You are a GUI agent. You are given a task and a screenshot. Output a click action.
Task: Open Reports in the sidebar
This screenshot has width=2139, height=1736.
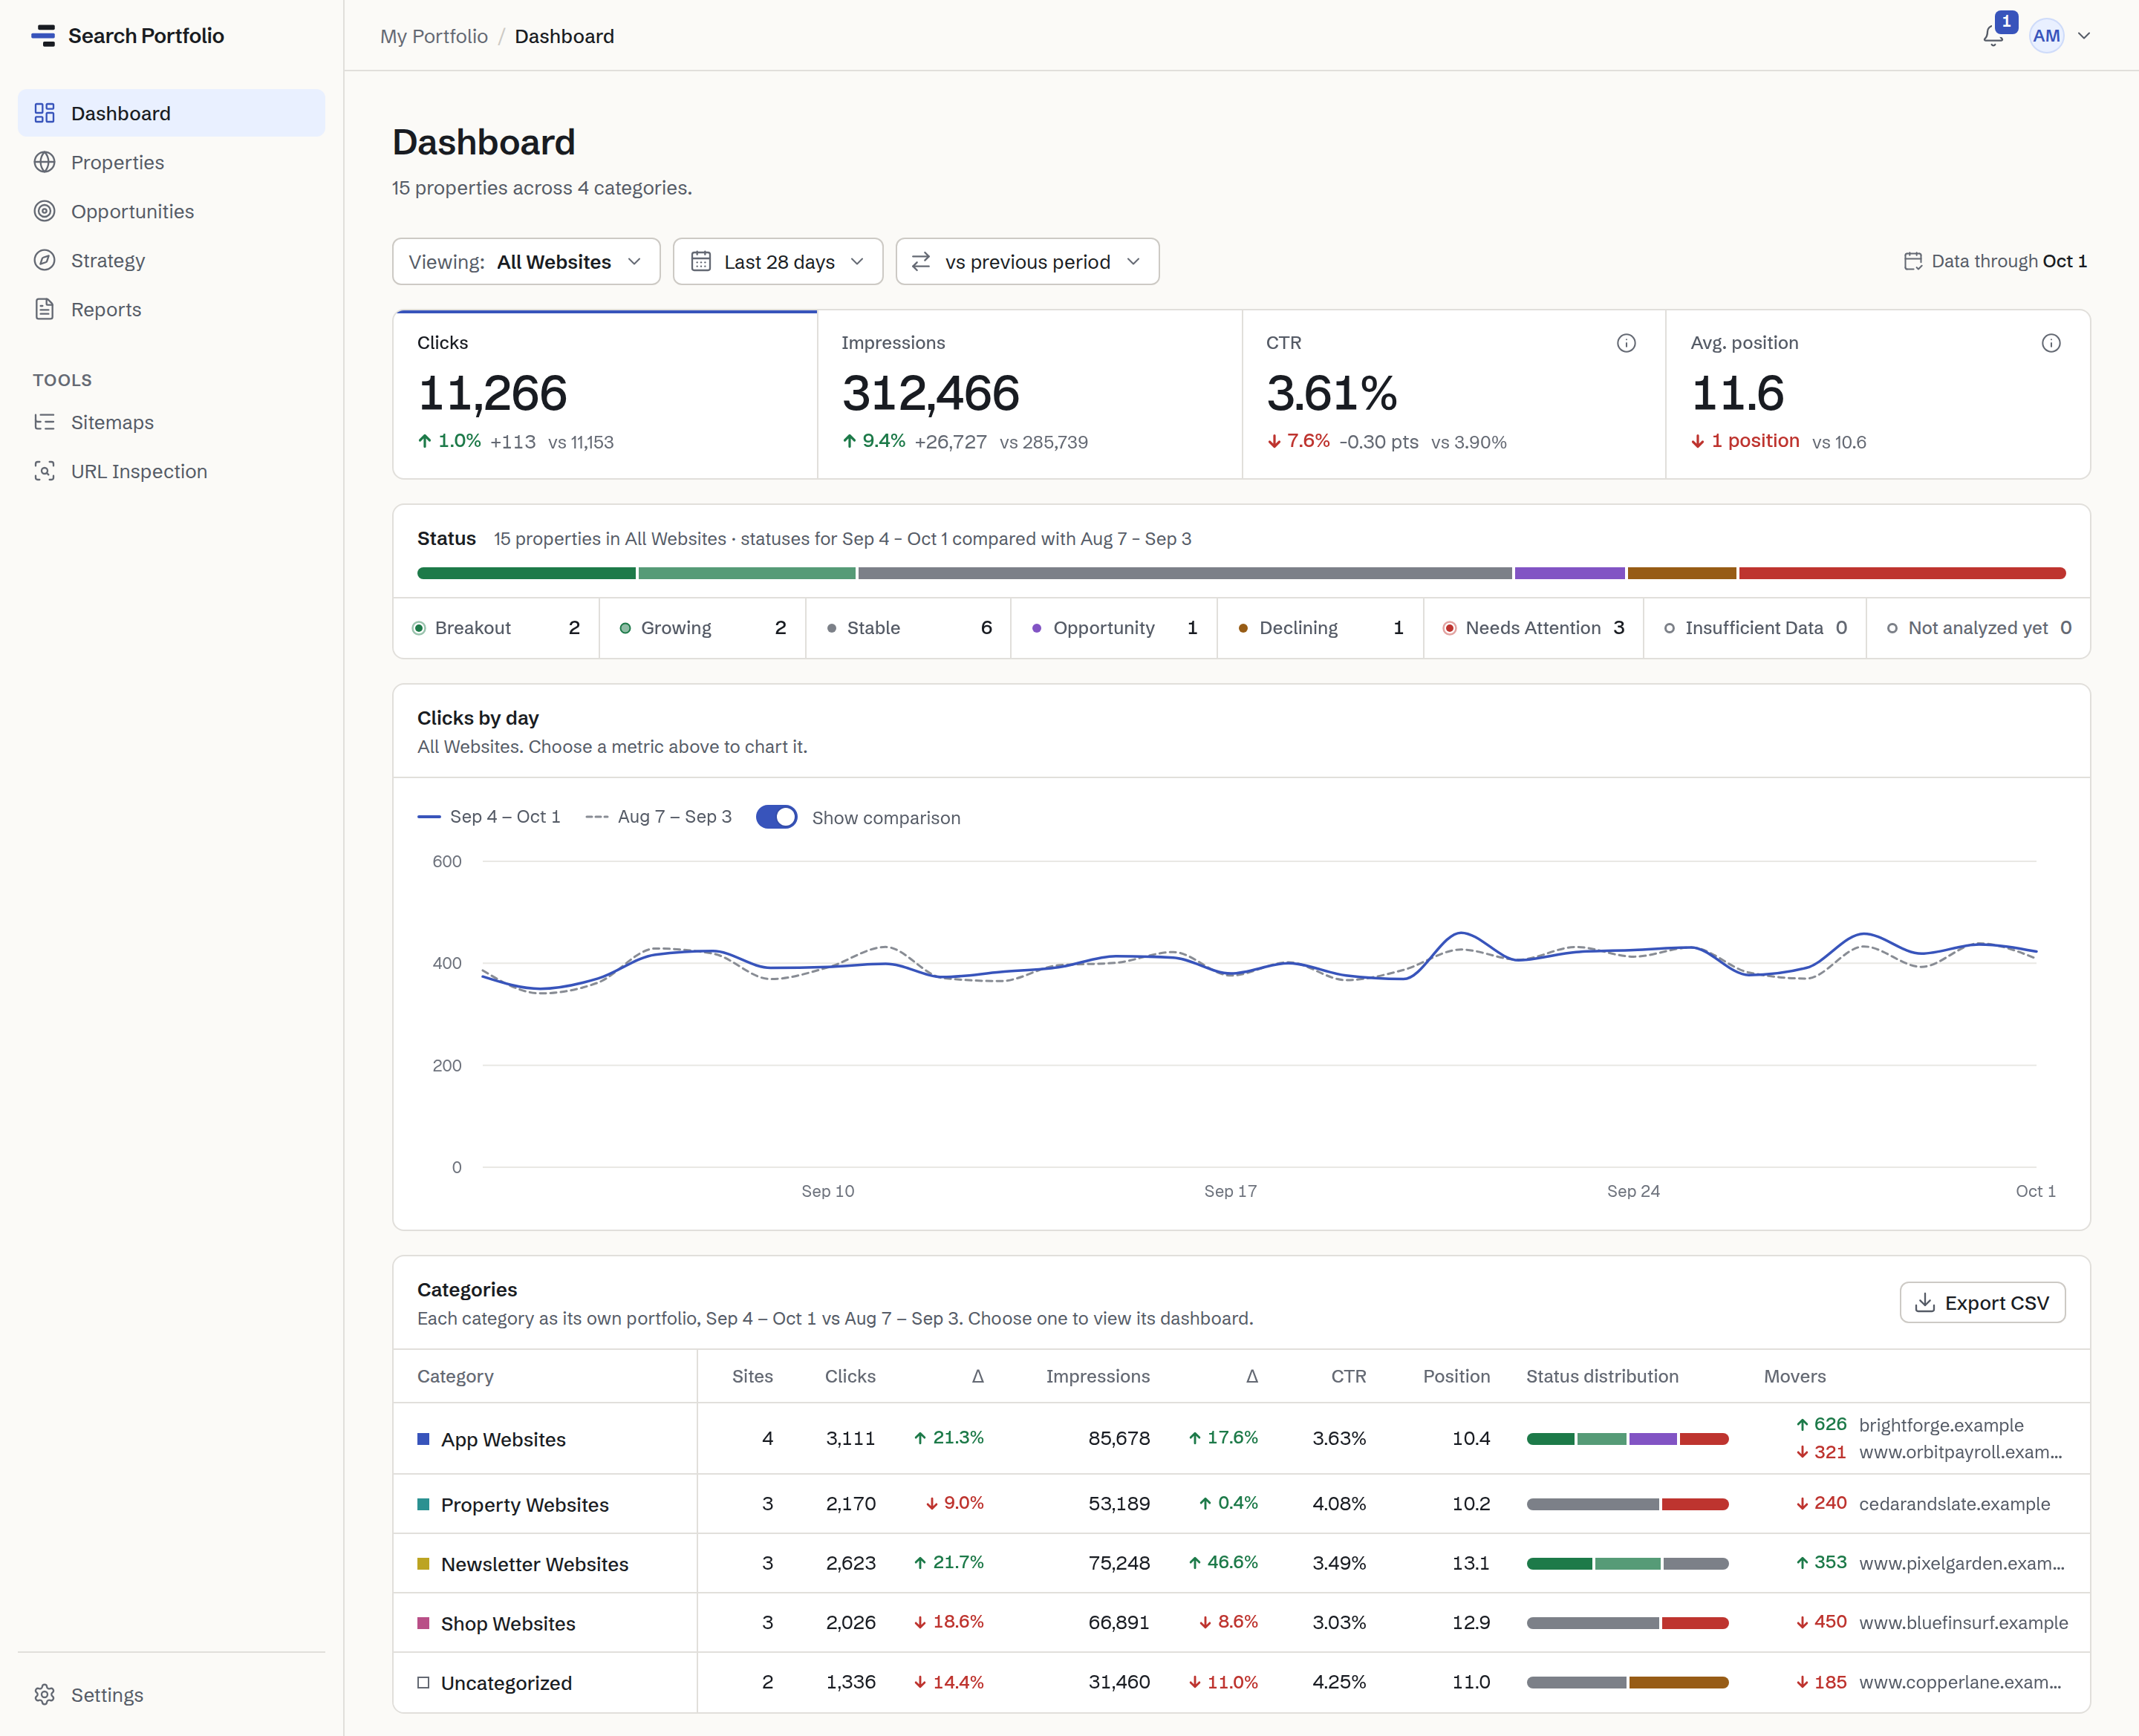[x=171, y=309]
